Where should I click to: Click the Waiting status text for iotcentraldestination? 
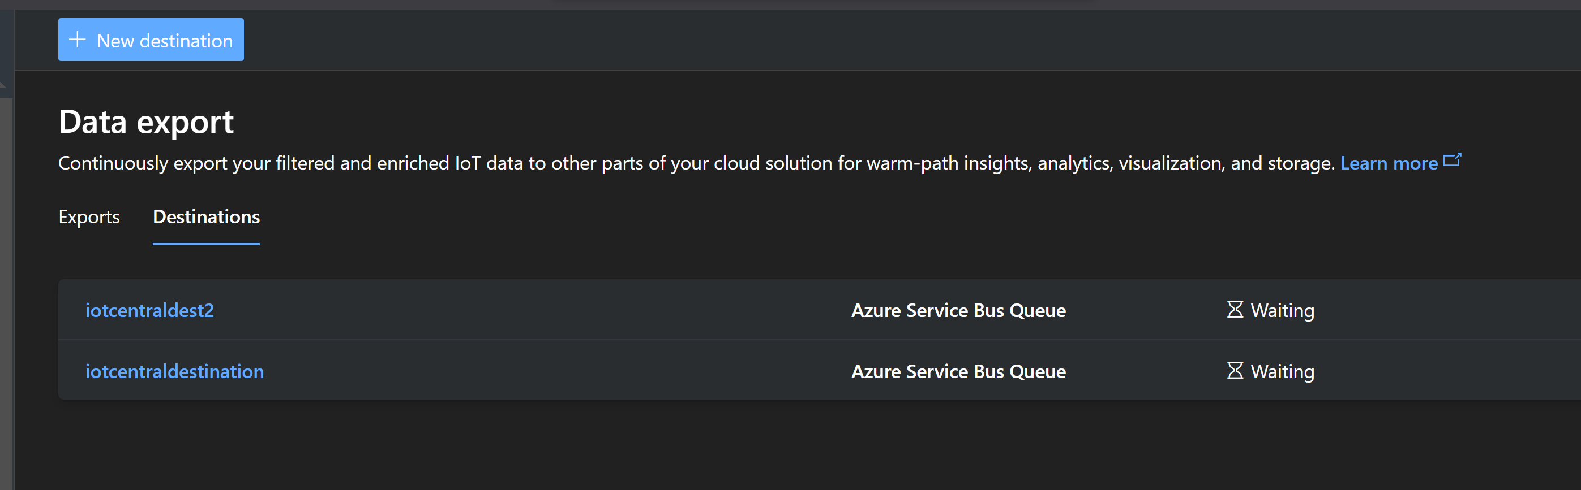pyautogui.click(x=1282, y=371)
